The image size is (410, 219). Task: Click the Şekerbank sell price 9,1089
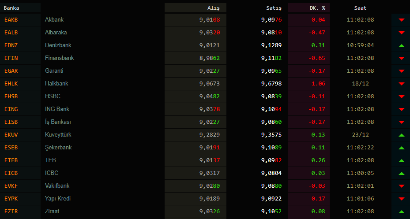271,148
